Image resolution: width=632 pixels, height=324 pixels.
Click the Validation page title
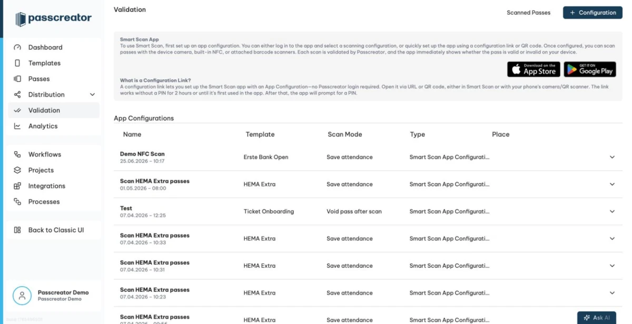(x=130, y=9)
